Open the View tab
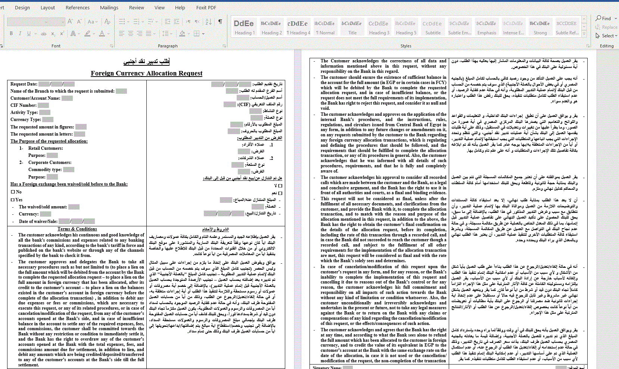 (x=159, y=7)
